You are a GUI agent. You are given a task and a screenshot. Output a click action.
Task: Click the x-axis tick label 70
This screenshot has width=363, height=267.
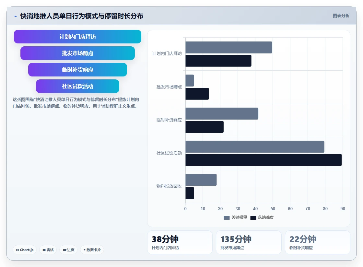tap(308, 209)
